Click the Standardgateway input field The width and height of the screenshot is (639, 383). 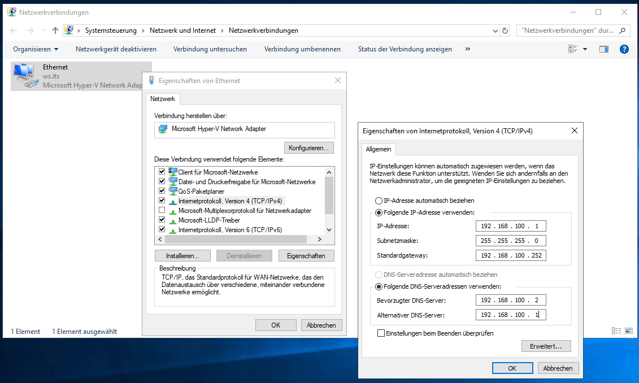tap(511, 255)
